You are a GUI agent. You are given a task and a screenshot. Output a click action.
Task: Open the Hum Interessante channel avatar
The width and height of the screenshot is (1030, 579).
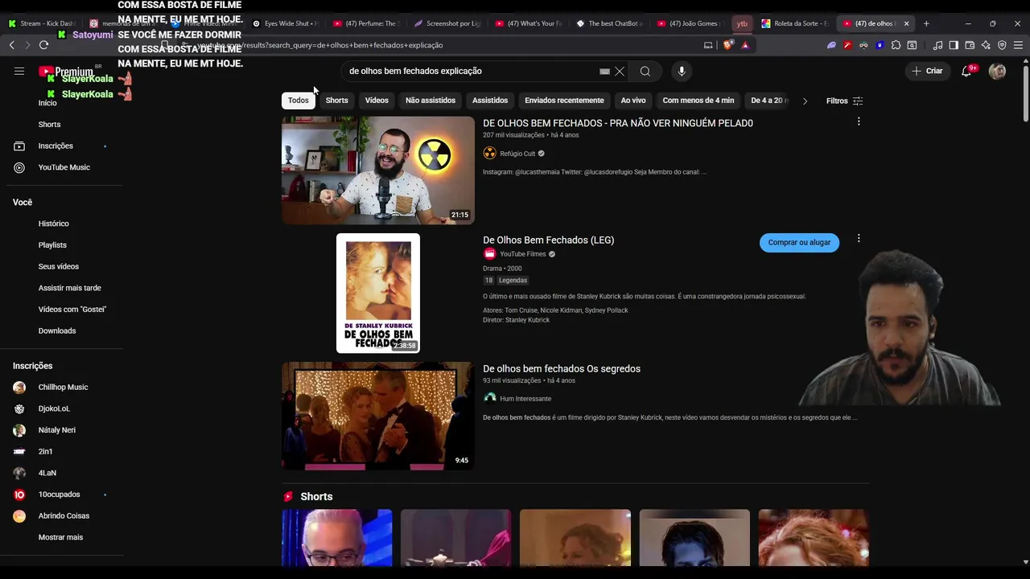pyautogui.click(x=489, y=398)
